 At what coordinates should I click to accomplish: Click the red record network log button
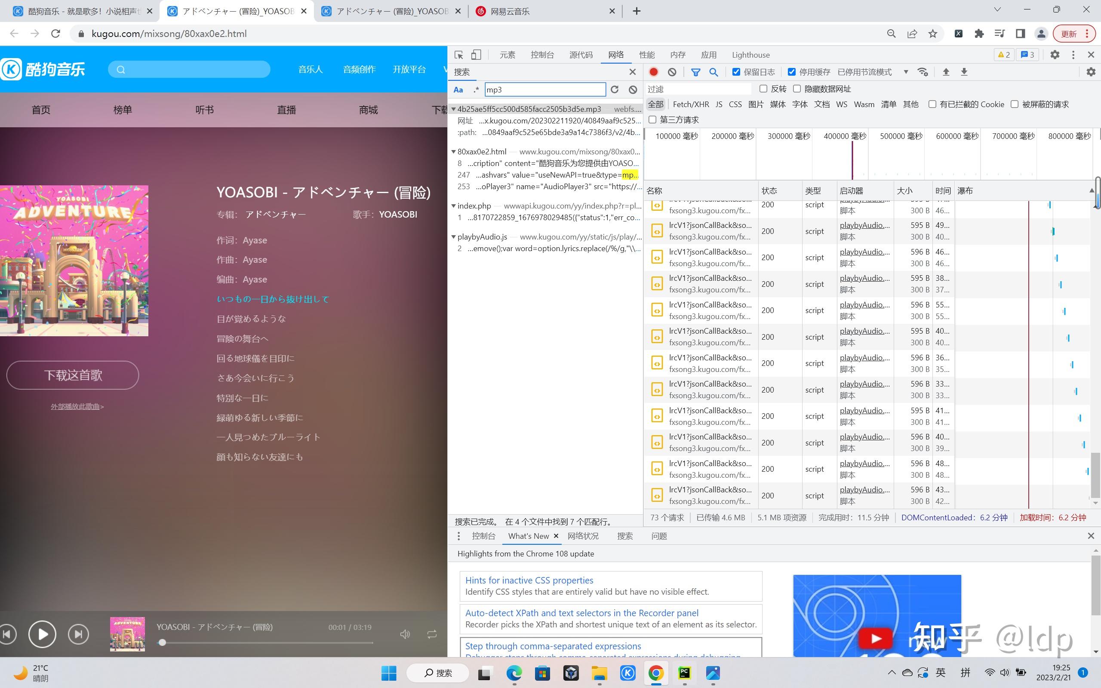[x=654, y=72]
